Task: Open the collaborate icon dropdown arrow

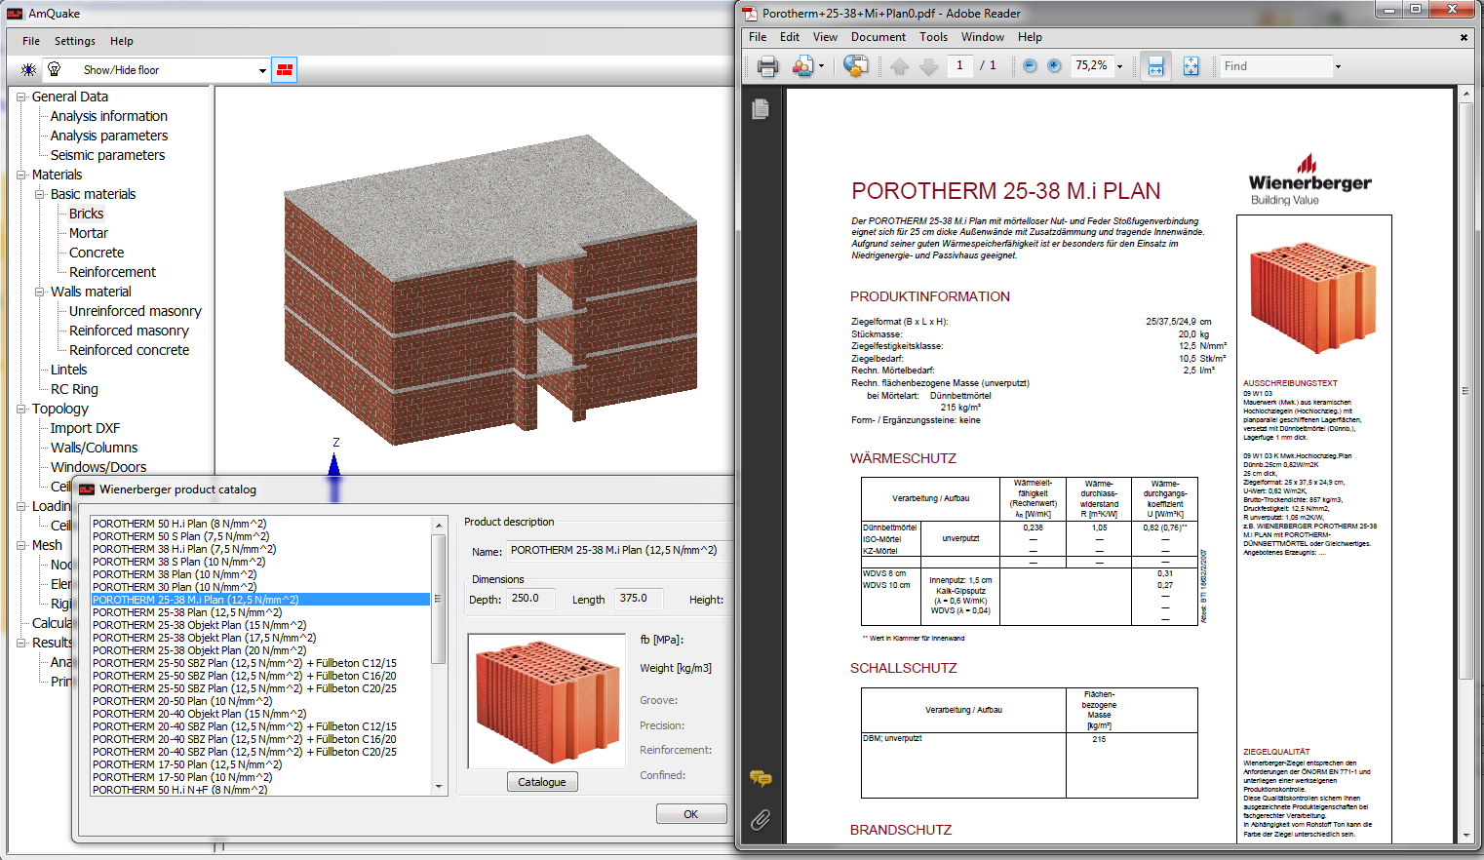Action: tap(821, 66)
